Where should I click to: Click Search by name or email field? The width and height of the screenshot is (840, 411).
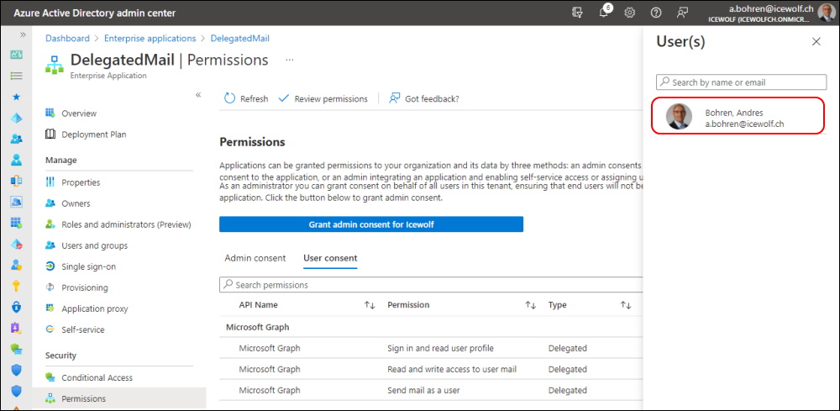point(742,82)
